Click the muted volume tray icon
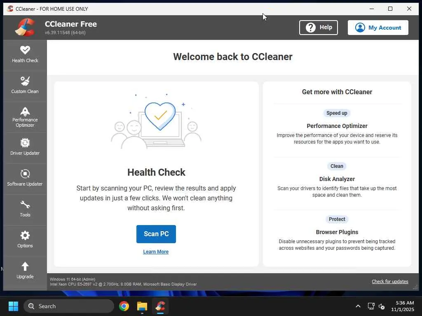 (x=382, y=306)
